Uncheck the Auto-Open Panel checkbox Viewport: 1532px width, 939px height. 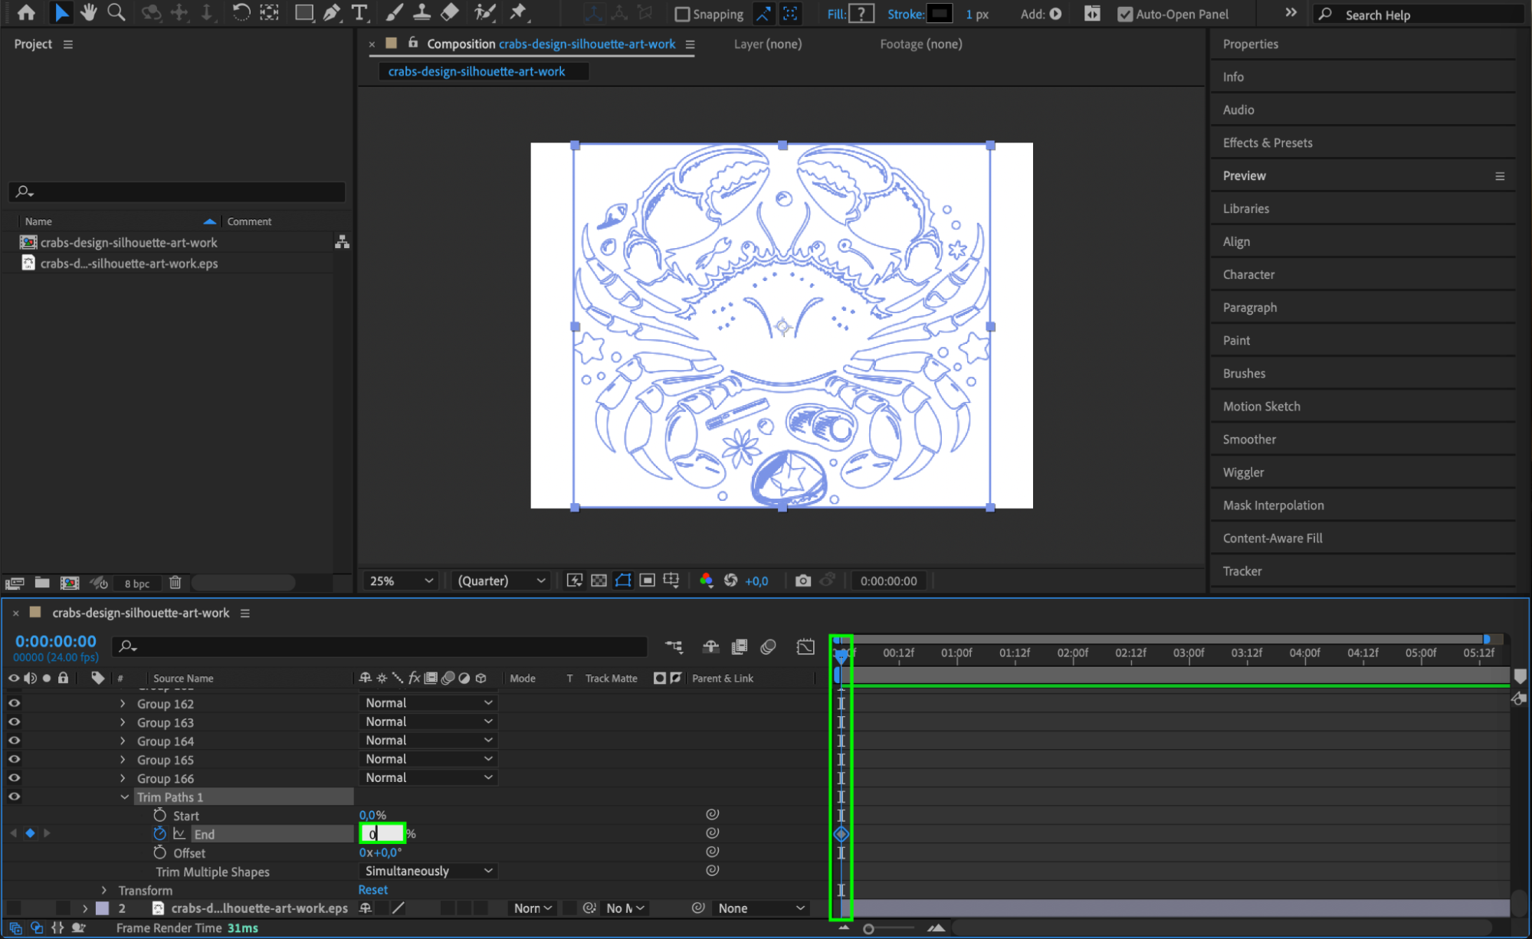pos(1124,15)
